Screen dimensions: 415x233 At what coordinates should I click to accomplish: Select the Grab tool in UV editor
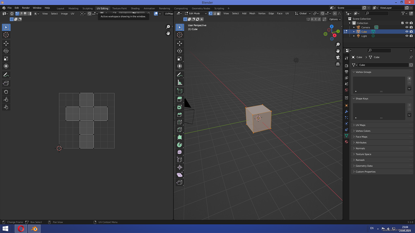[6, 92]
